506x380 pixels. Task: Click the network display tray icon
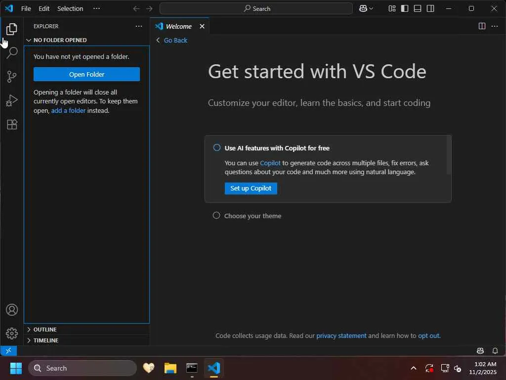point(445,368)
